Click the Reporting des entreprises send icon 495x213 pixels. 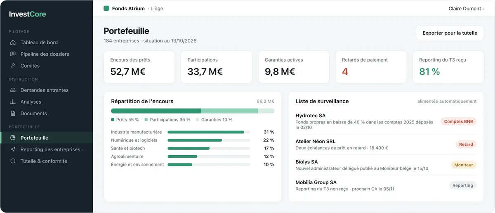coord(13,149)
